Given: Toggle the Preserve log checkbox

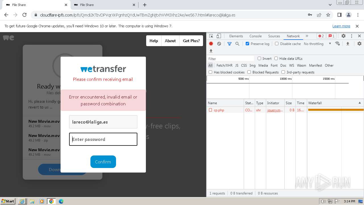Looking at the screenshot, I should pyautogui.click(x=247, y=44).
